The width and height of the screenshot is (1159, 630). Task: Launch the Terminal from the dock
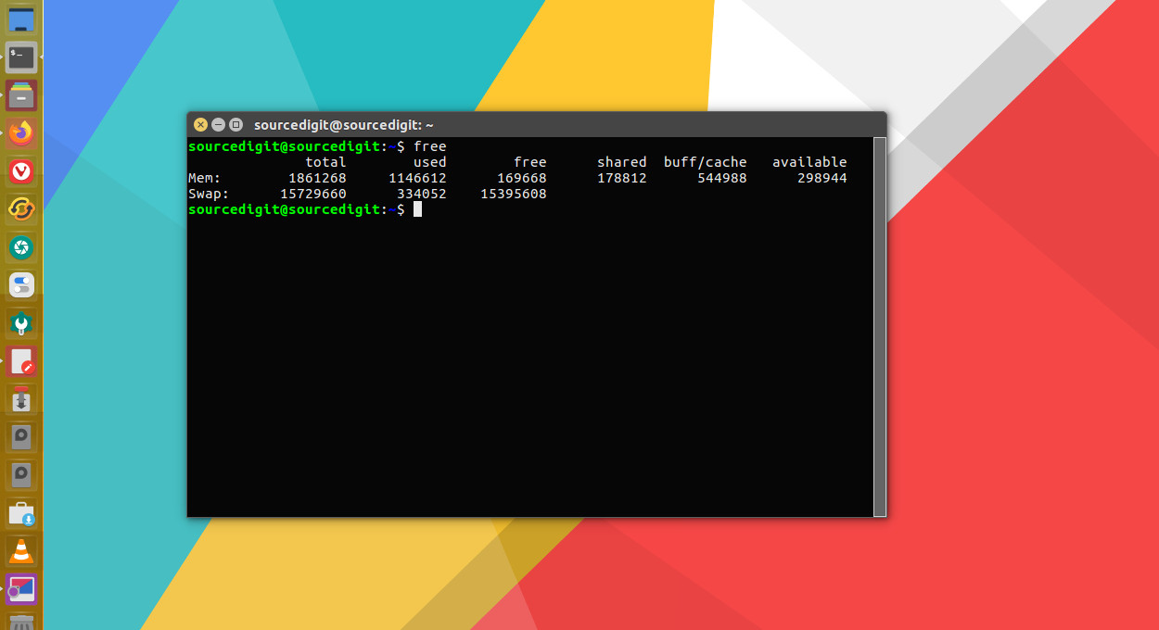pyautogui.click(x=20, y=57)
